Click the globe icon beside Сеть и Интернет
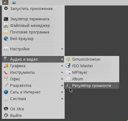The image size is (128, 121). pyautogui.click(x=6, y=92)
